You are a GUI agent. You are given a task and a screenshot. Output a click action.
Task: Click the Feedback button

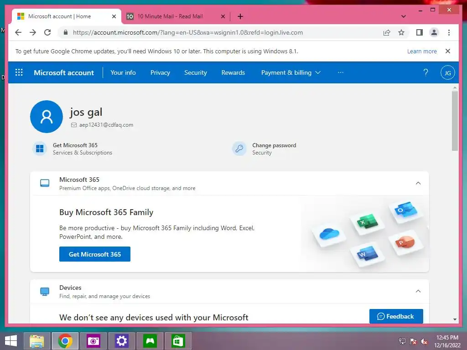pyautogui.click(x=396, y=316)
